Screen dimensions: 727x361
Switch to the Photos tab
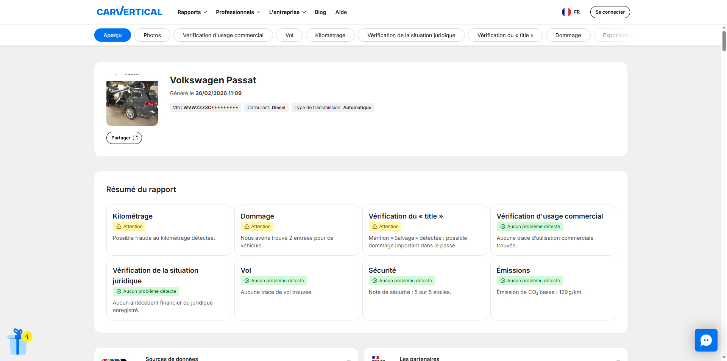152,35
